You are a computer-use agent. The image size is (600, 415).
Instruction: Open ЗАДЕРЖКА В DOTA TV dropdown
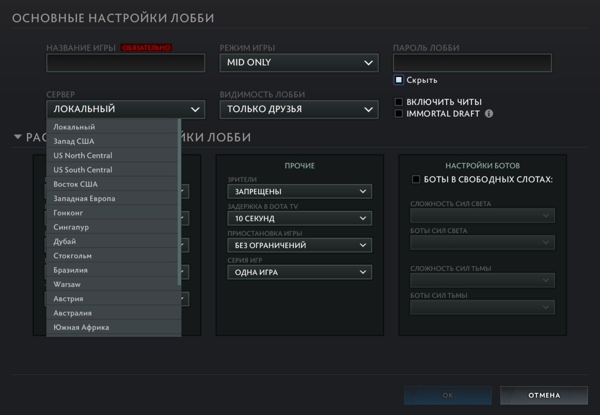pyautogui.click(x=300, y=218)
